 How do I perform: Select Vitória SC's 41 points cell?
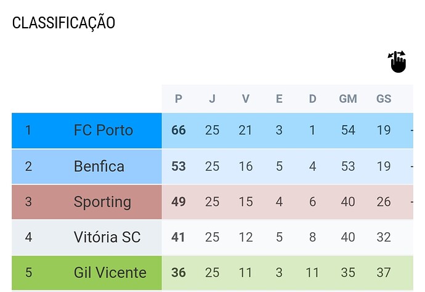coord(179,237)
